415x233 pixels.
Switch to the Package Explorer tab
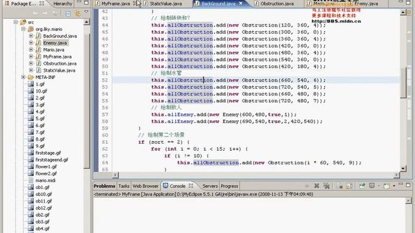[24, 4]
